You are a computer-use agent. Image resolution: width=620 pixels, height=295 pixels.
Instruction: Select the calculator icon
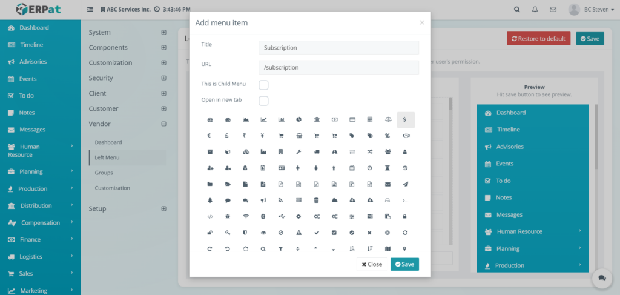tap(369, 120)
